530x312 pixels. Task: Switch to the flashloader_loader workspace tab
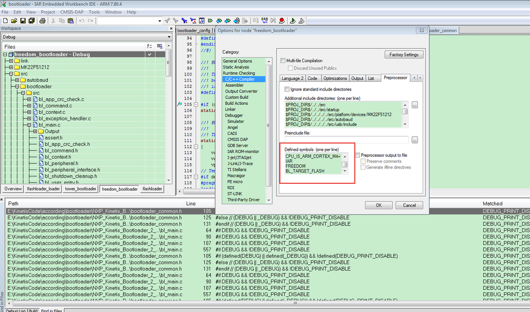point(43,189)
